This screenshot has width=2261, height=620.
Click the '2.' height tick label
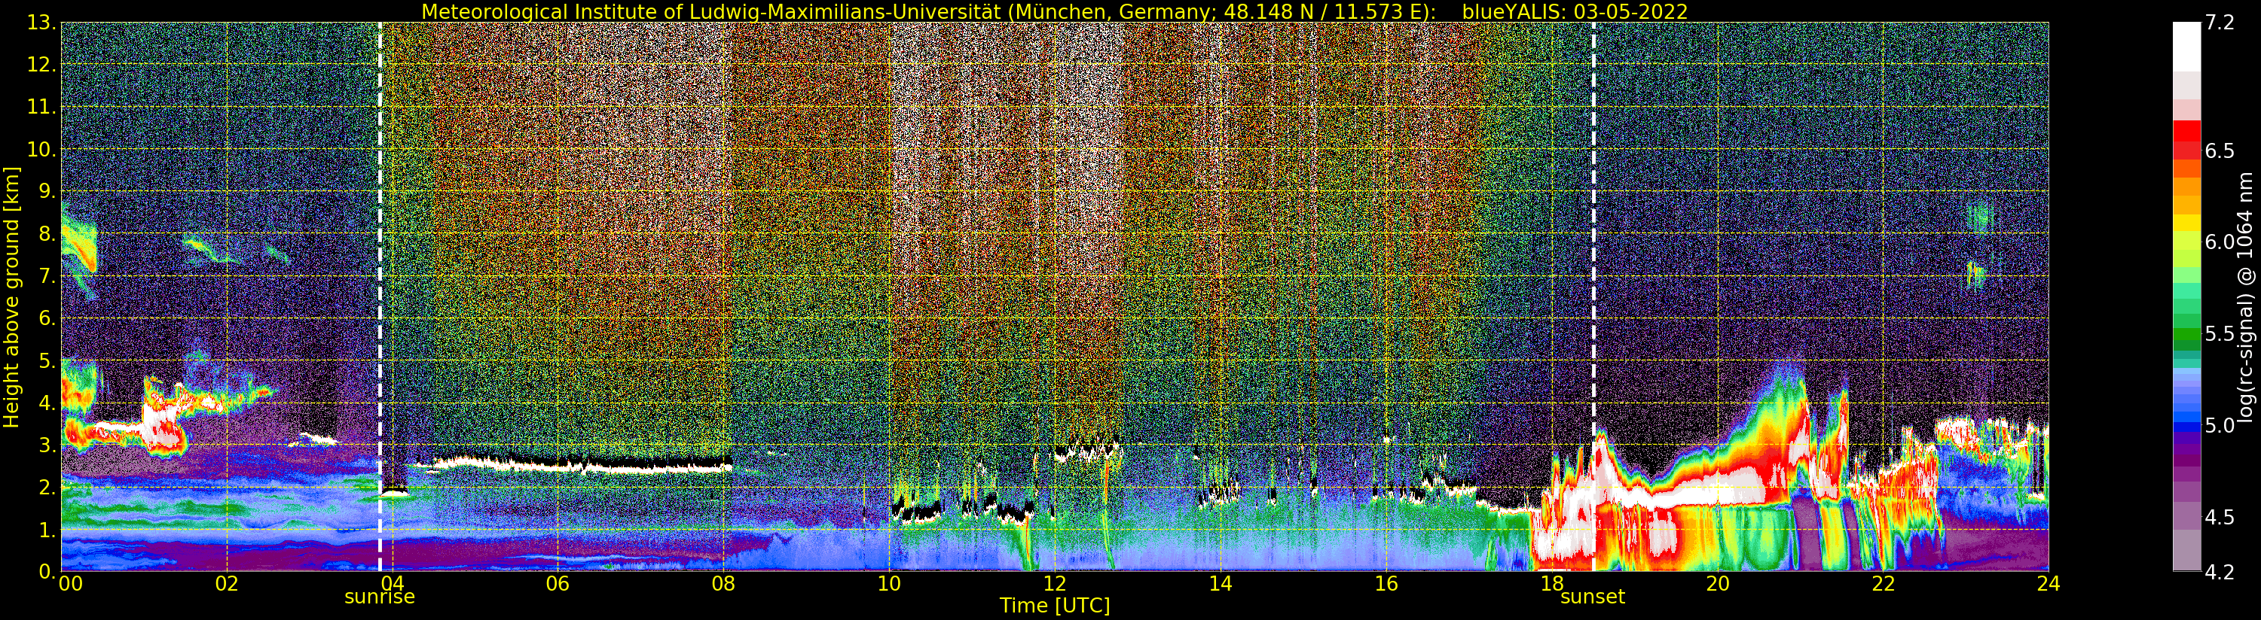click(47, 488)
